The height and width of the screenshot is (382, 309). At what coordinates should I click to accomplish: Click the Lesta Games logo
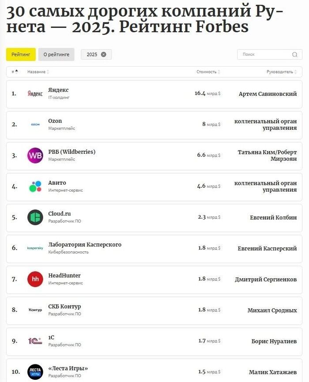click(x=35, y=371)
